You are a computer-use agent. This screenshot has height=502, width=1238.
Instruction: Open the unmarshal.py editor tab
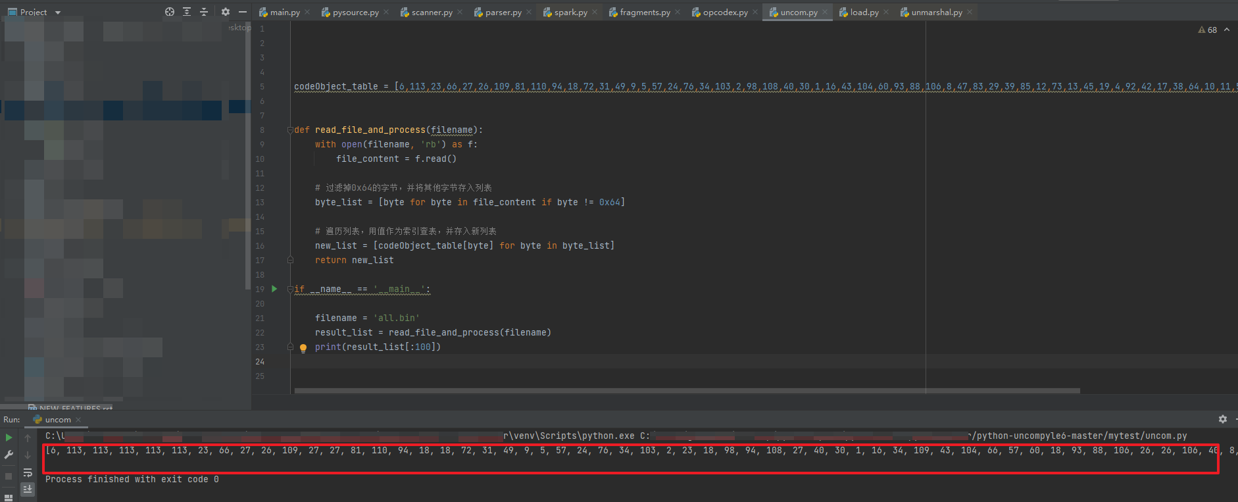pos(936,13)
